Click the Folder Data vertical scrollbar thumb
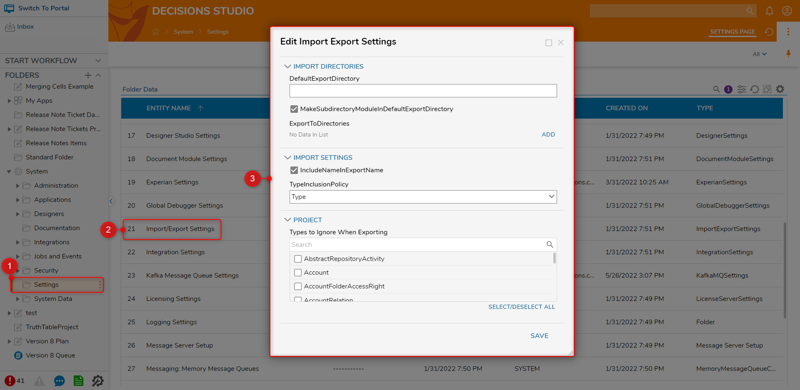Viewport: 800px width, 390px height. pos(785,270)
